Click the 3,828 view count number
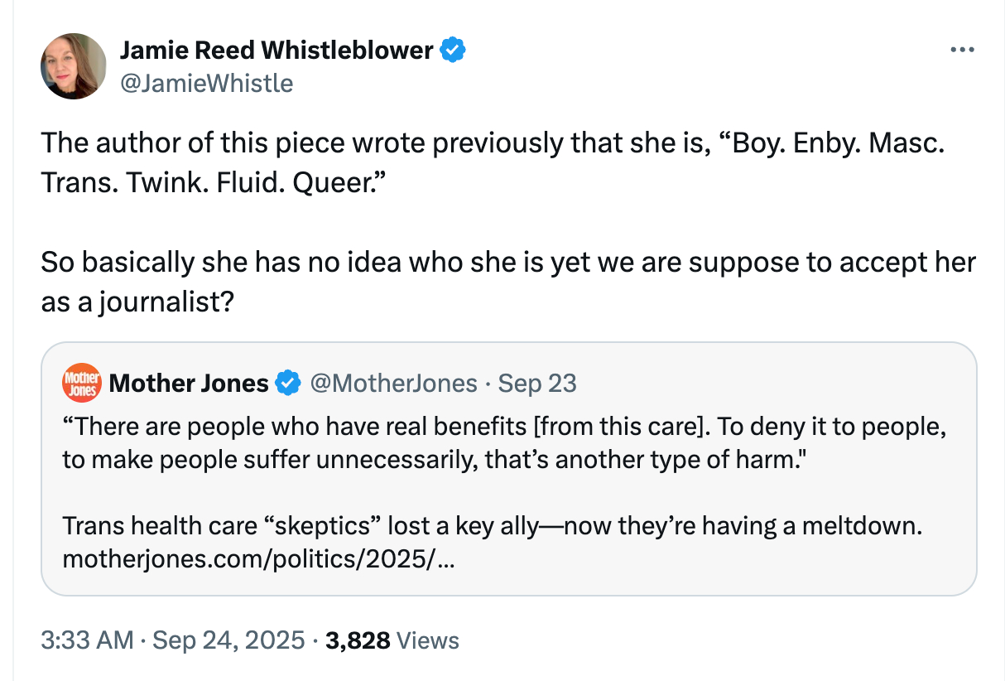 point(358,640)
